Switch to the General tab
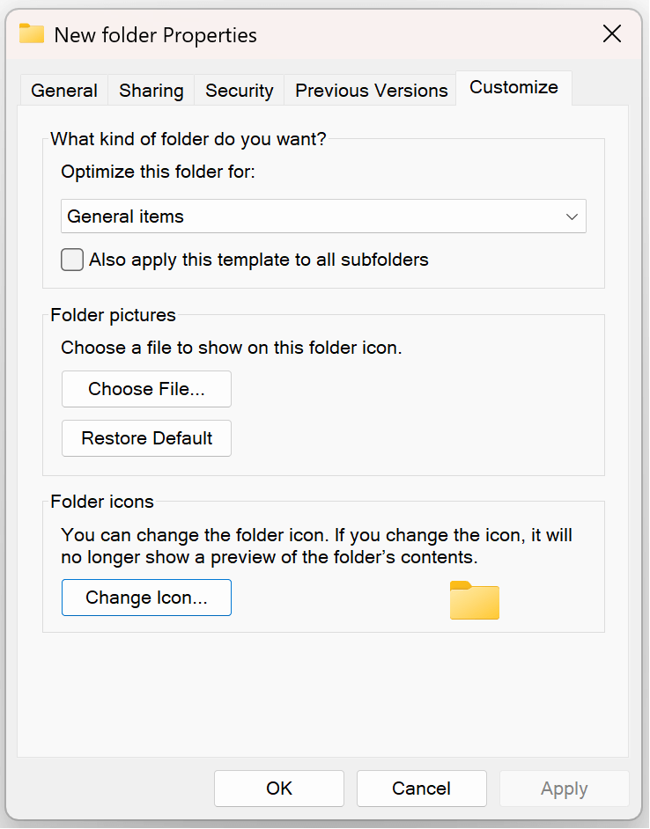 point(63,91)
